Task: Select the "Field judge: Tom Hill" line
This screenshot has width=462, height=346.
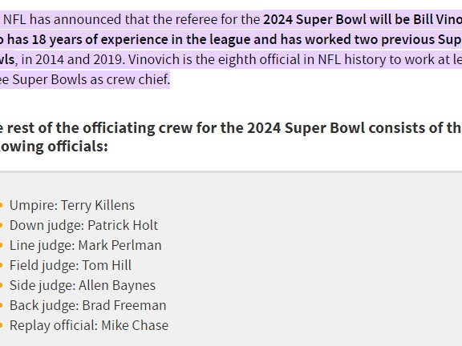Action: (71, 265)
